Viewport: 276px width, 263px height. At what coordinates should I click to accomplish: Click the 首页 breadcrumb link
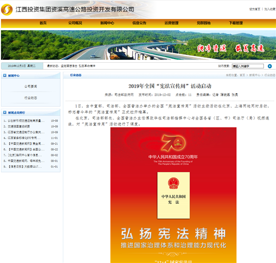point(242,75)
